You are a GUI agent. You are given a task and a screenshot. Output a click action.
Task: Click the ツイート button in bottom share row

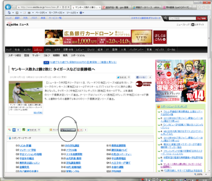click(32, 130)
